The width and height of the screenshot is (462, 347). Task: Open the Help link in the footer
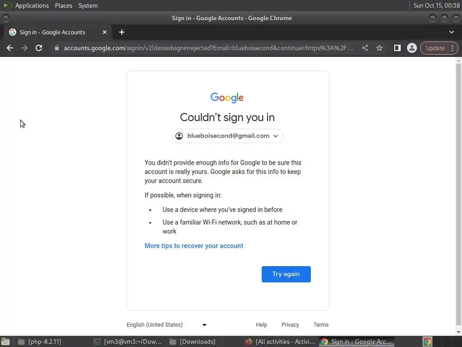pyautogui.click(x=261, y=324)
